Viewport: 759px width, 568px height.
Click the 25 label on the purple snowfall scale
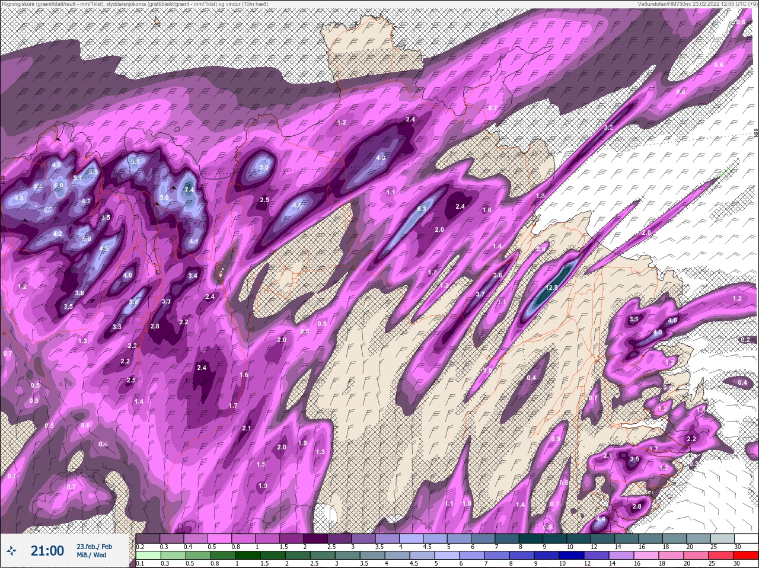[713, 547]
